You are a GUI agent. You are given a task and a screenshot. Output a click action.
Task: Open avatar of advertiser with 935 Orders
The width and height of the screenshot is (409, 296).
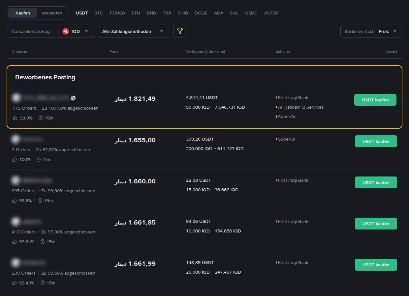coord(15,180)
